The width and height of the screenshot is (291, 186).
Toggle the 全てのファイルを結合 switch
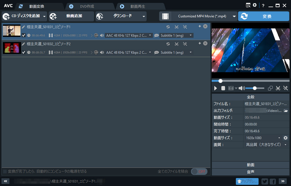(199, 171)
